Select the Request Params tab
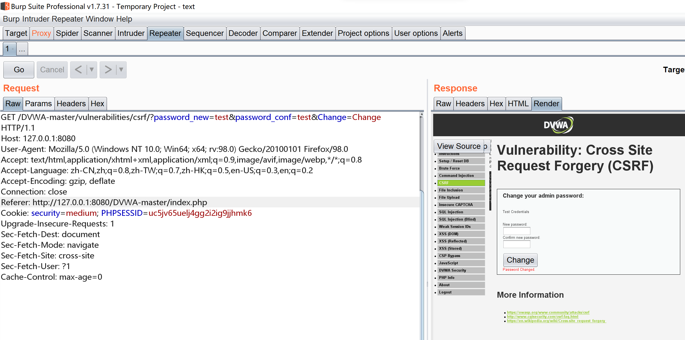685x340 pixels. coord(38,103)
